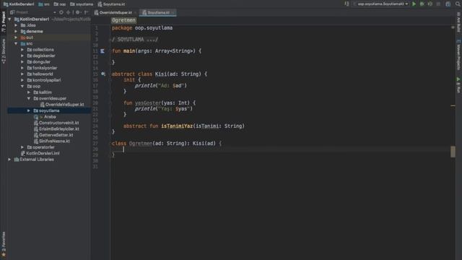The width and height of the screenshot is (462, 260).
Task: Select the helloworld package in tree
Action: (40, 74)
